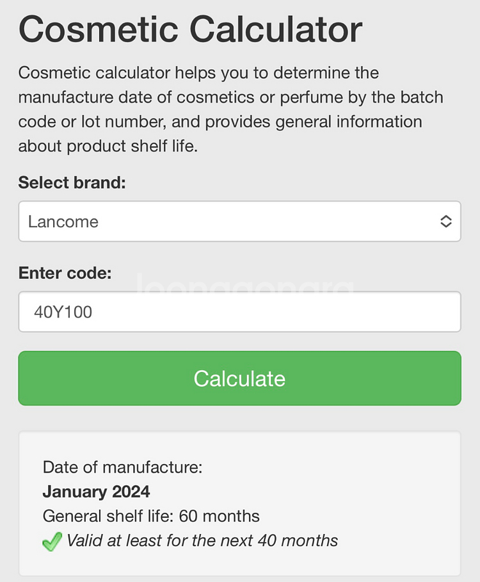The width and height of the screenshot is (480, 582).
Task: Click the green checkmark validity icon
Action: click(x=52, y=542)
